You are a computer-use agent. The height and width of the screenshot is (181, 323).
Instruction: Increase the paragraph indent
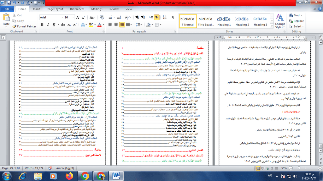point(143,18)
